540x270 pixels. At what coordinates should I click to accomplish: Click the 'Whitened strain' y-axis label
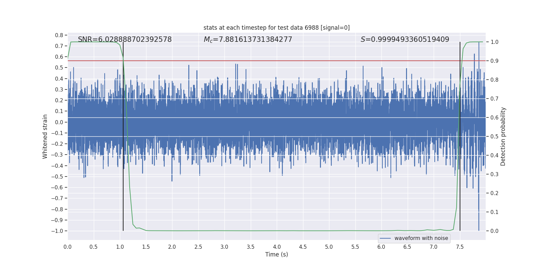pyautogui.click(x=45, y=136)
